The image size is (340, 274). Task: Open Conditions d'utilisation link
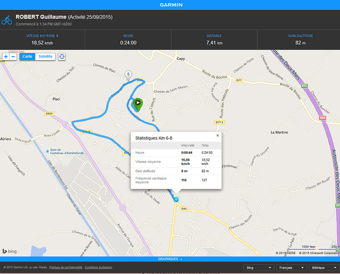[x=99, y=267]
